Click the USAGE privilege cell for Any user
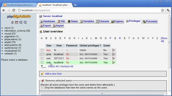This screenshot has height=96, width=172. pyautogui.click(x=90, y=50)
